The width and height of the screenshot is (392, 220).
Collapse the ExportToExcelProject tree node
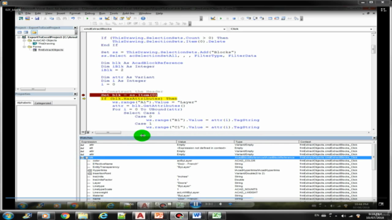[x=19, y=37]
